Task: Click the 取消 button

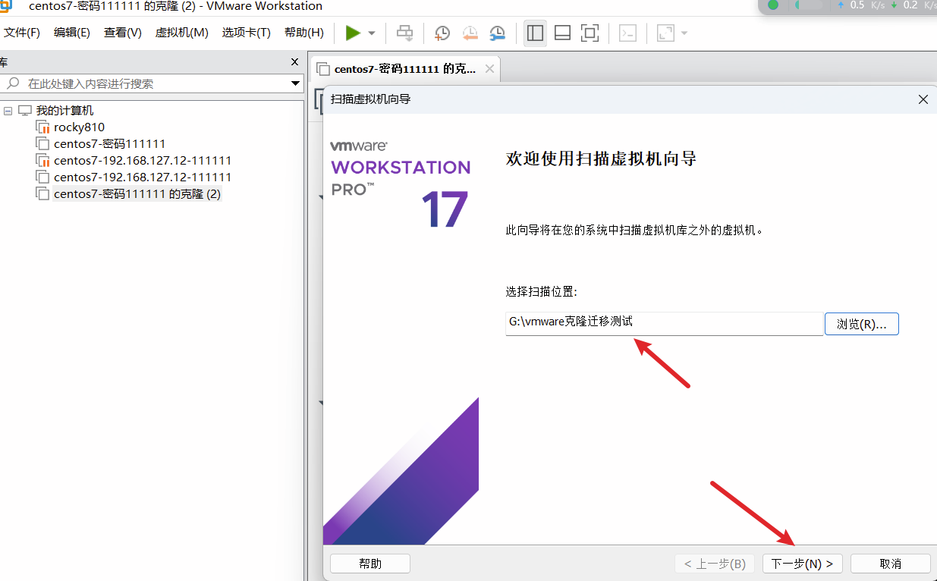Action: coord(891,564)
